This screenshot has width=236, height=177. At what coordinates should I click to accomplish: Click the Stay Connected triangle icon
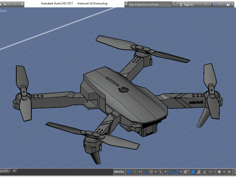(x=217, y=4)
